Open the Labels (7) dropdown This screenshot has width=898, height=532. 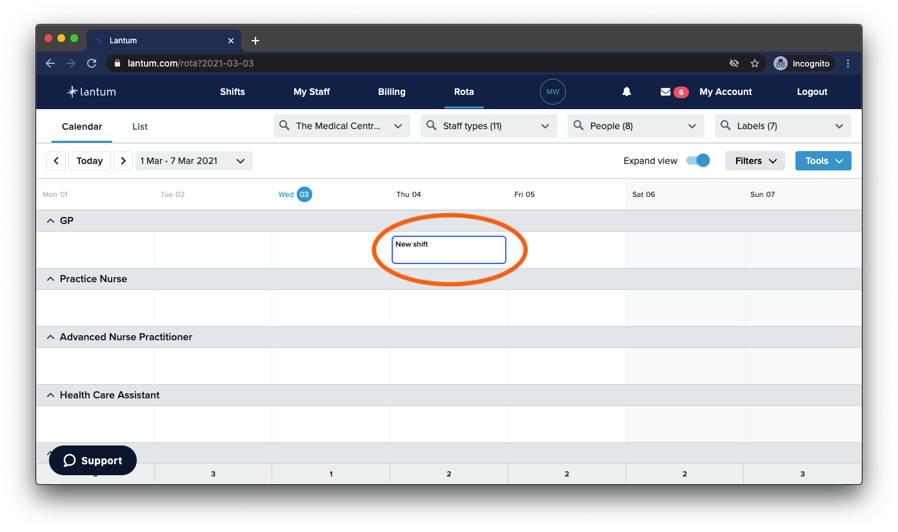(x=783, y=126)
